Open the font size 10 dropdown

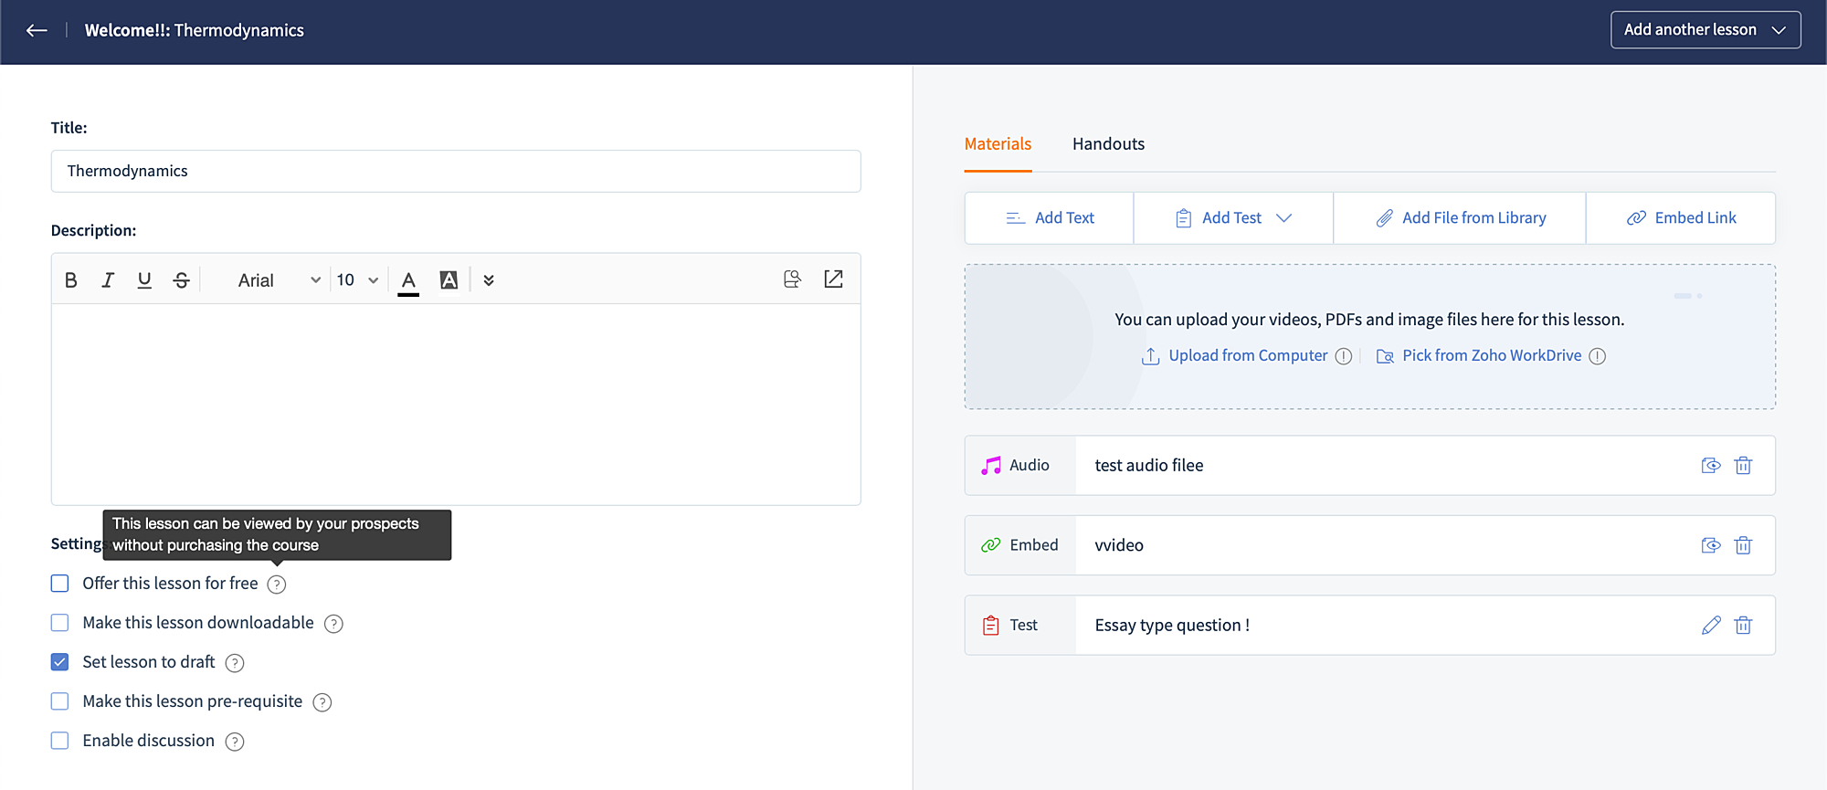pyautogui.click(x=357, y=280)
